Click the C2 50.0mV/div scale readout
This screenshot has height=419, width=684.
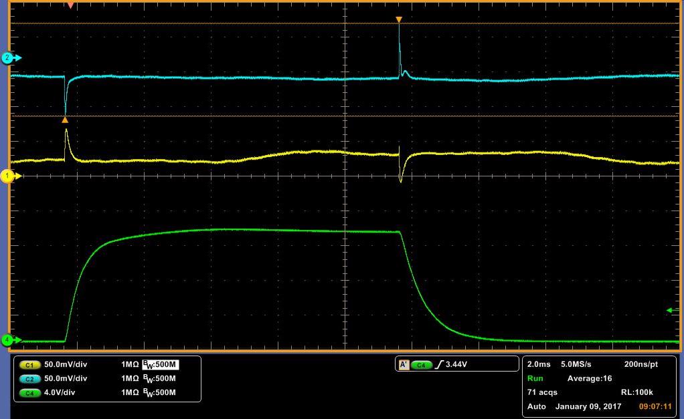coord(66,378)
